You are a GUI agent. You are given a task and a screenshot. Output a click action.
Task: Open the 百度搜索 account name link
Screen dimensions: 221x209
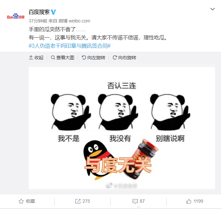[x=39, y=12]
